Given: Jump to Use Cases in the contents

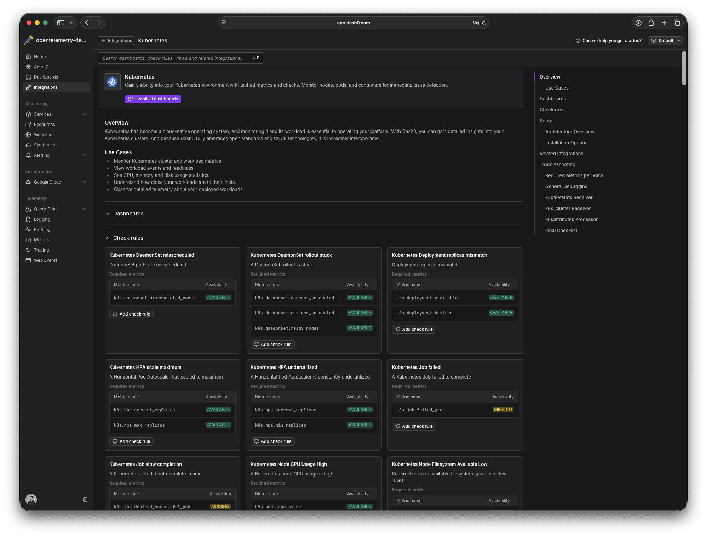Looking at the screenshot, I should (557, 88).
